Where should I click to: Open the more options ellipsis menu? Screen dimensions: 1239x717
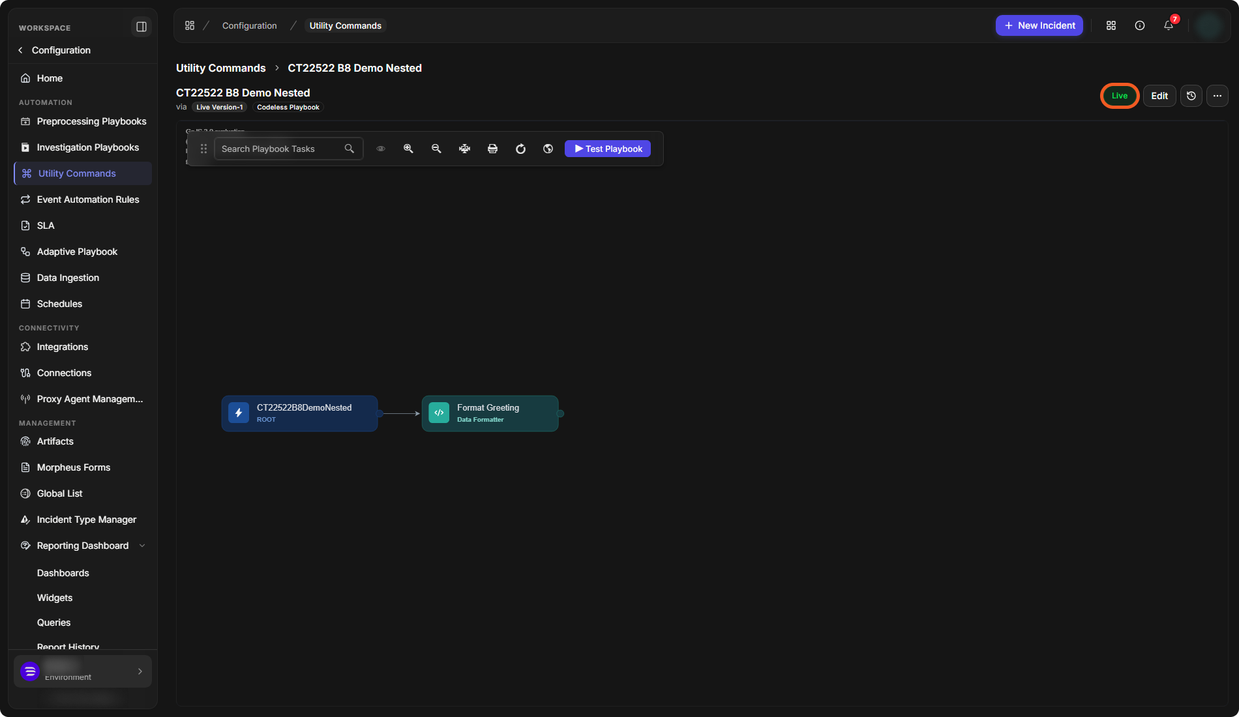(x=1217, y=96)
